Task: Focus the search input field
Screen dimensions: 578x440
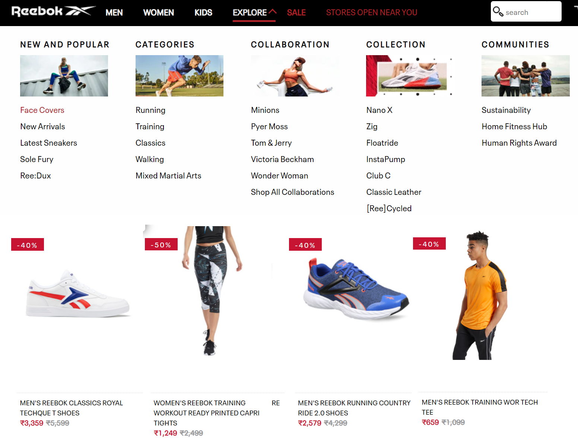Action: (x=533, y=12)
